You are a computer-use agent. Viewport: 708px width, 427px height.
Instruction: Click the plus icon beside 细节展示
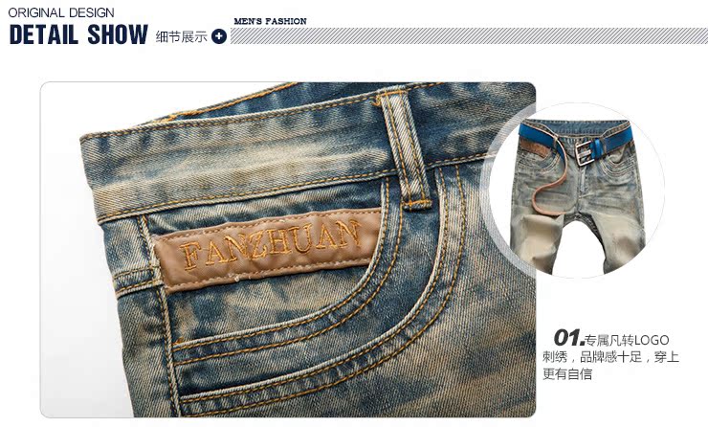pos(219,36)
